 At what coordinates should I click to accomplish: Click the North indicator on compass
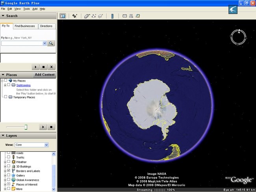coord(239,32)
